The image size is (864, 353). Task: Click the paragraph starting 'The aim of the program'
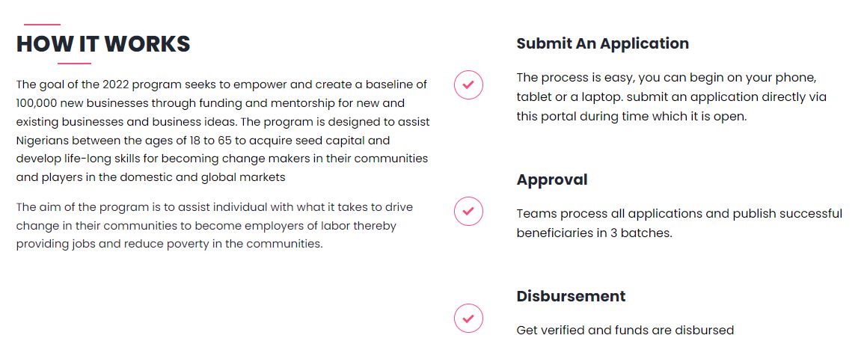point(215,225)
